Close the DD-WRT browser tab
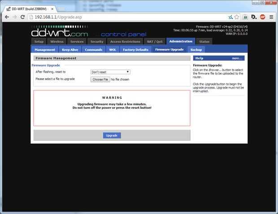The image size is (278, 214). click(52, 9)
